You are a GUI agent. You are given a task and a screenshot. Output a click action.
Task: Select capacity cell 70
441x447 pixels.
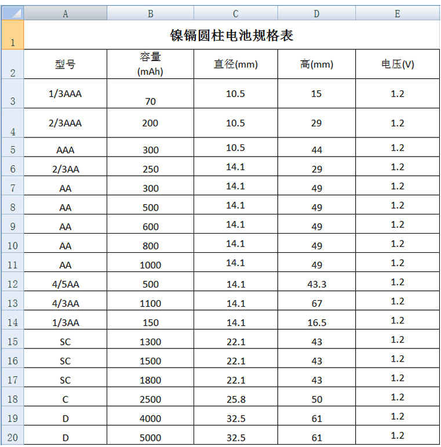pyautogui.click(x=151, y=93)
